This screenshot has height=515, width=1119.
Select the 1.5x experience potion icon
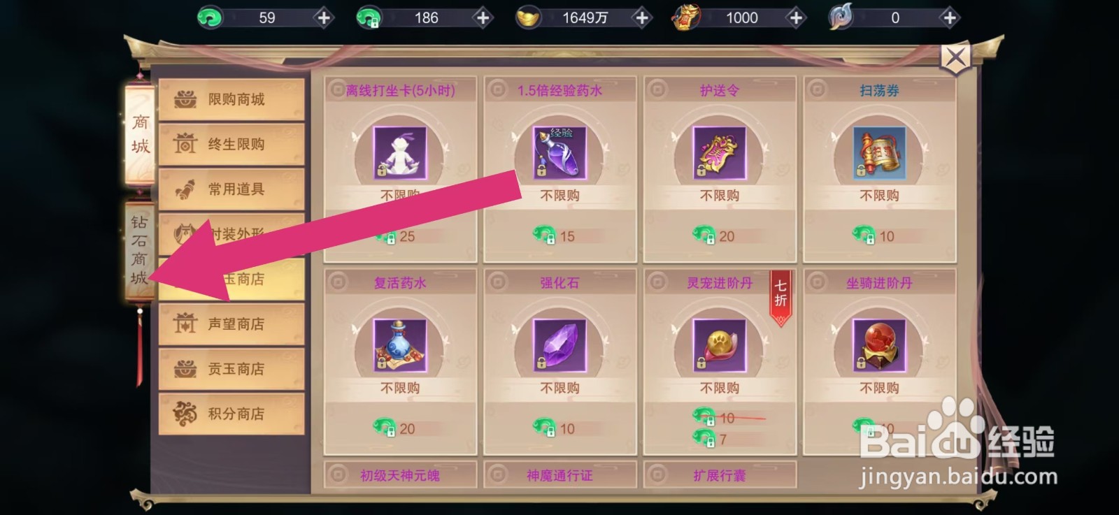coord(559,153)
